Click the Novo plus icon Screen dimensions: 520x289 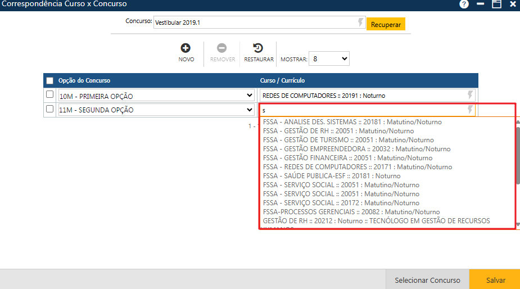pyautogui.click(x=186, y=48)
